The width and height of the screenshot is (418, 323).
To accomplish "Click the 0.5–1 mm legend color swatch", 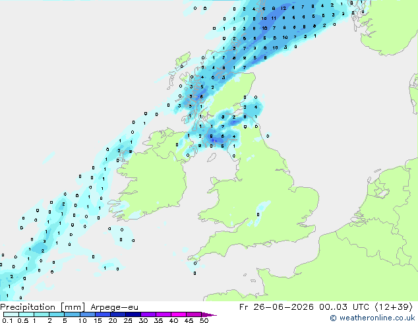I will pos(26,314).
